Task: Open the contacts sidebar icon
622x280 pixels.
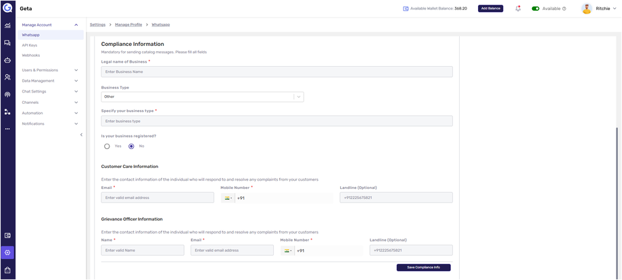Action: (7, 78)
